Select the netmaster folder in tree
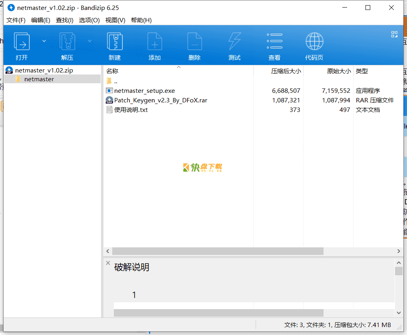 tap(39, 79)
